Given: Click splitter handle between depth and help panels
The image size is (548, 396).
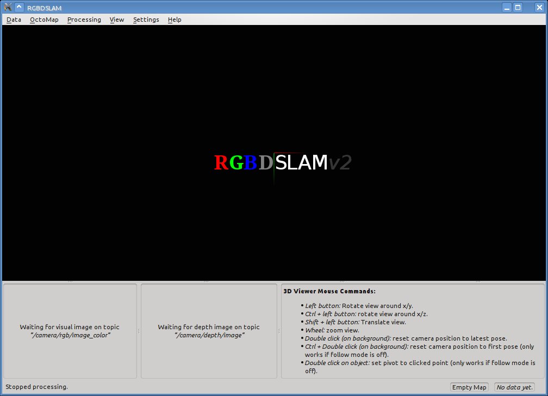Looking at the screenshot, I should pos(279,331).
